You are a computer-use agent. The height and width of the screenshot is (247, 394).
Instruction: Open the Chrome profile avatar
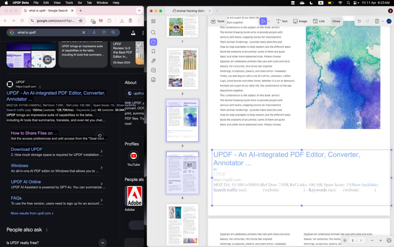click(x=131, y=21)
